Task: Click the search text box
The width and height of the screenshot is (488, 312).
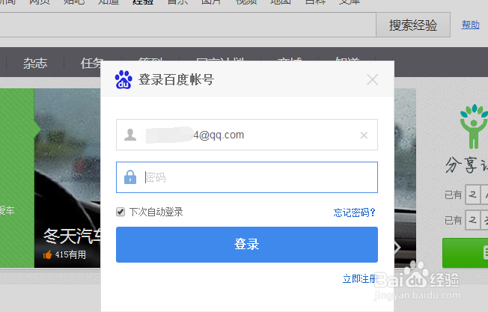Action: (x=188, y=25)
